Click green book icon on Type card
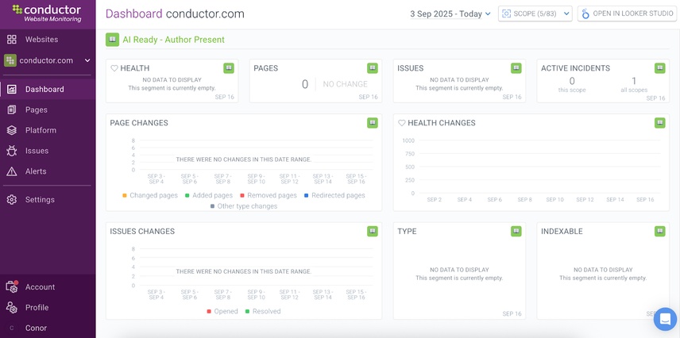This screenshot has height=338, width=680. (x=516, y=231)
